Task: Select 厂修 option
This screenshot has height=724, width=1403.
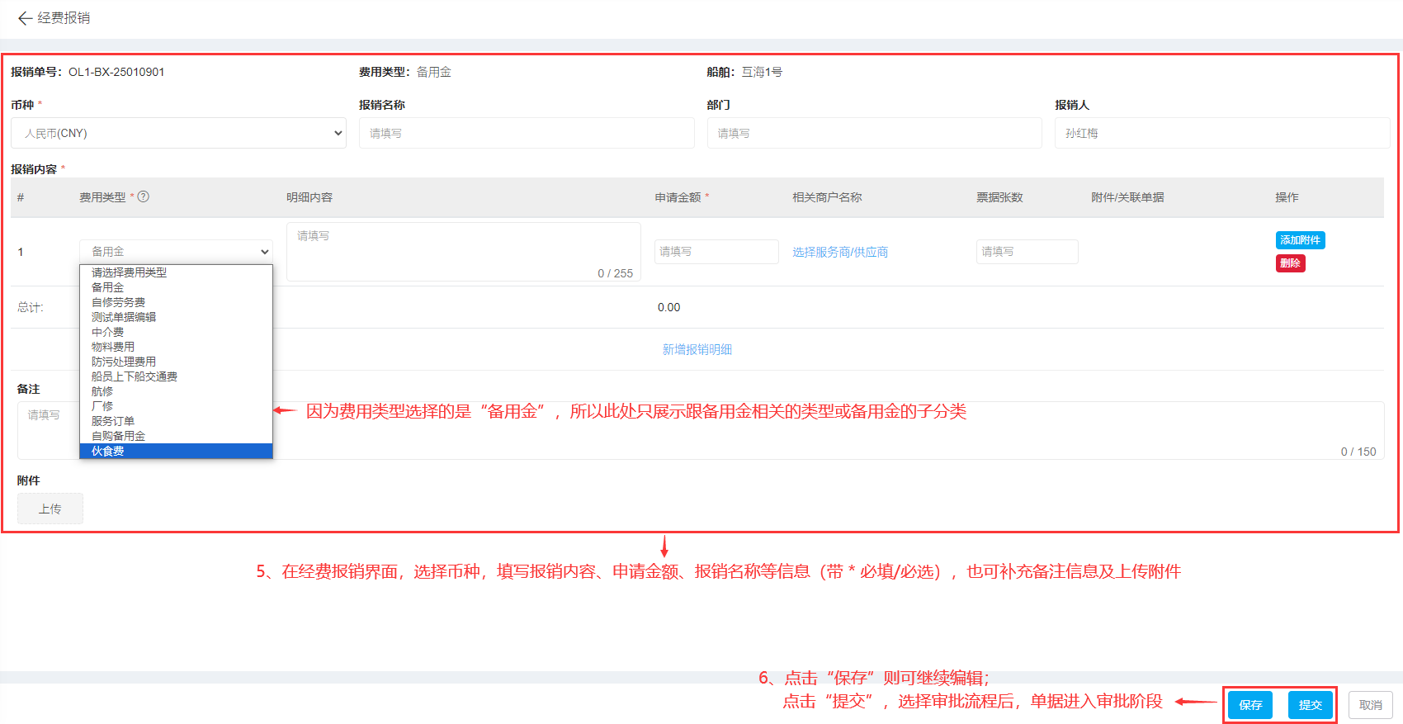Action: pos(176,406)
